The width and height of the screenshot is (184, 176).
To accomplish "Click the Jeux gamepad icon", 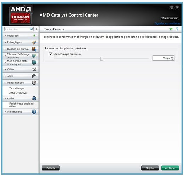I will (x=34, y=76).
